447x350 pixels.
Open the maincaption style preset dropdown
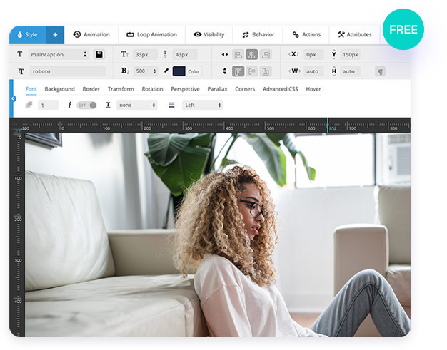[59, 54]
